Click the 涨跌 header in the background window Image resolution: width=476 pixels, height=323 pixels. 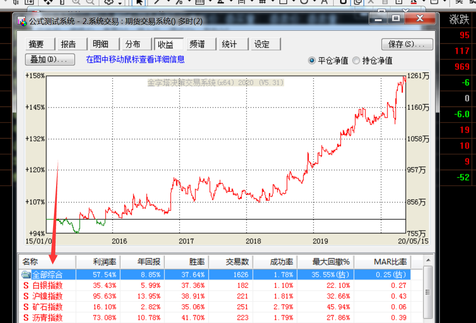tap(459, 19)
